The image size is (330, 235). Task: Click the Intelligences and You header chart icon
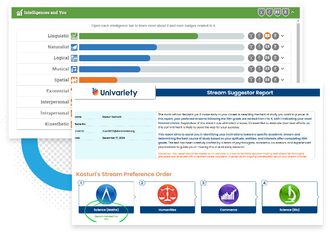click(19, 12)
